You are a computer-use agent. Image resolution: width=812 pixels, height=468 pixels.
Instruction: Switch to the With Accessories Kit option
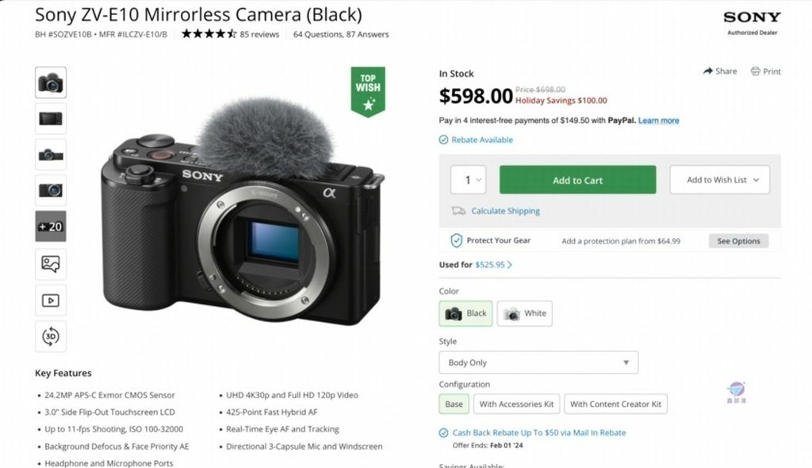point(516,404)
